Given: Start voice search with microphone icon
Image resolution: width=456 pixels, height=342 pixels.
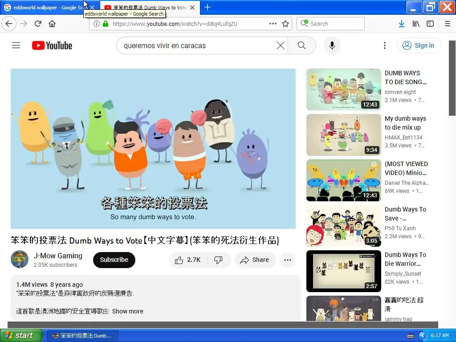Looking at the screenshot, I should pos(332,45).
